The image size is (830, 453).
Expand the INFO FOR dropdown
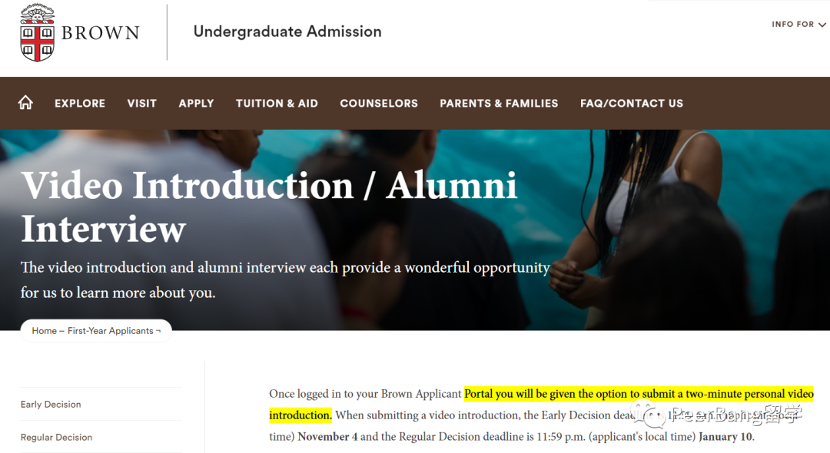(x=798, y=25)
